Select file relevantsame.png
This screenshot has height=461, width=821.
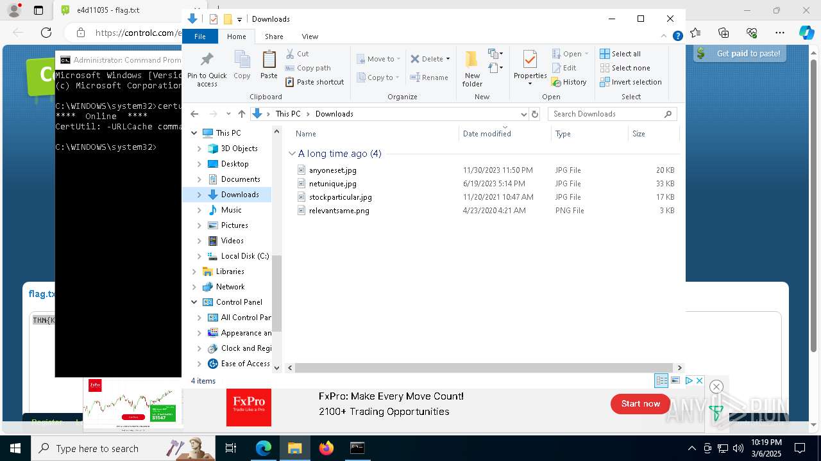pyautogui.click(x=339, y=211)
